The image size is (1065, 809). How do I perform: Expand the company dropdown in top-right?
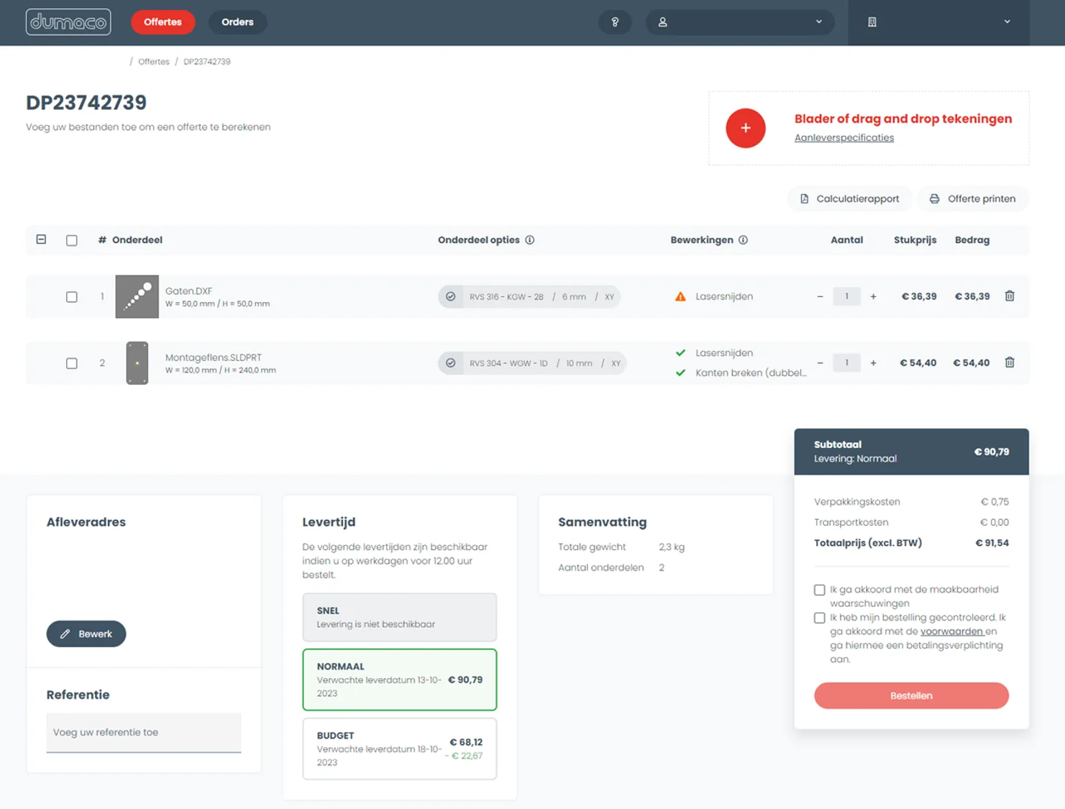938,22
